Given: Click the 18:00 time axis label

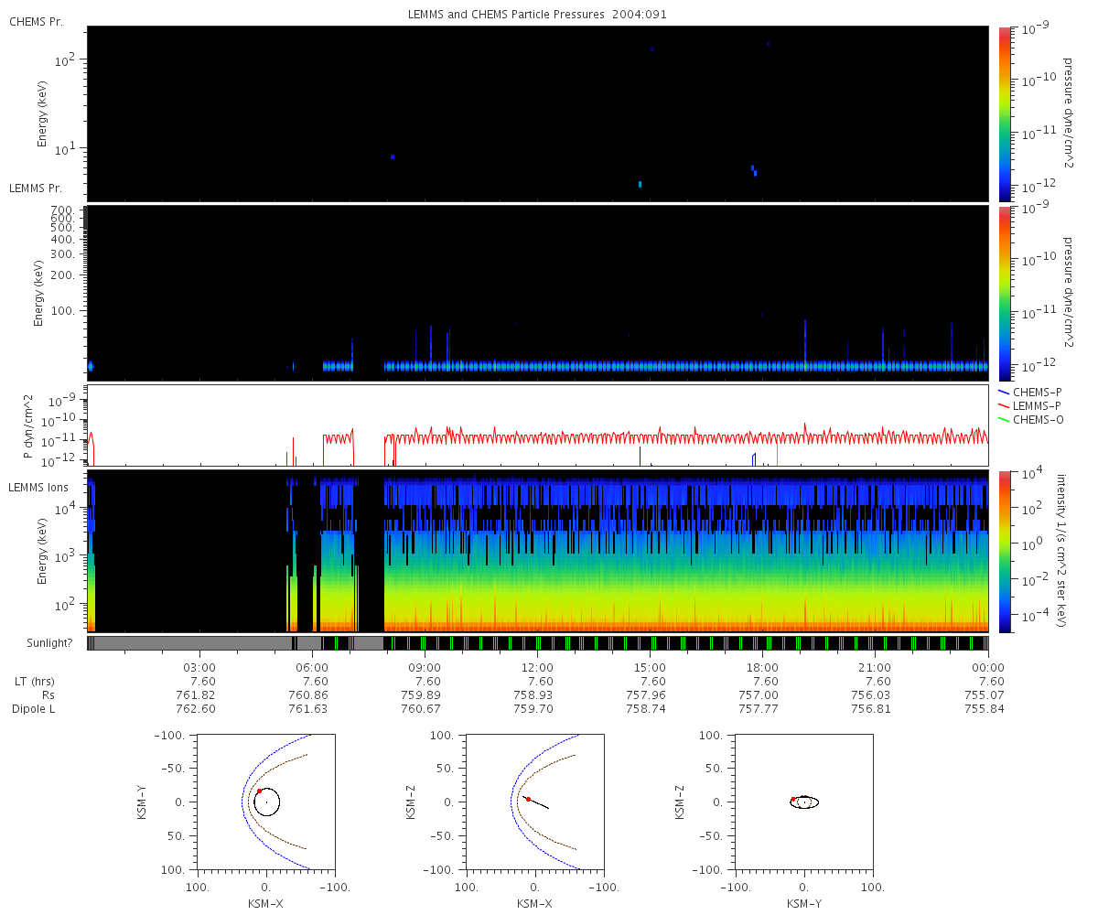Looking at the screenshot, I should click(x=762, y=668).
